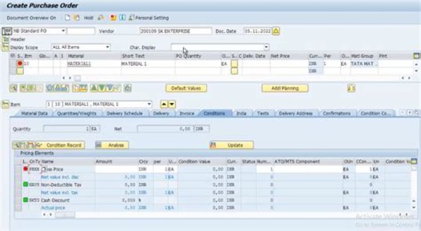Screen dimensions: 421x231
Task: Open the NB Standard PO dropdown
Action: (x=63, y=31)
